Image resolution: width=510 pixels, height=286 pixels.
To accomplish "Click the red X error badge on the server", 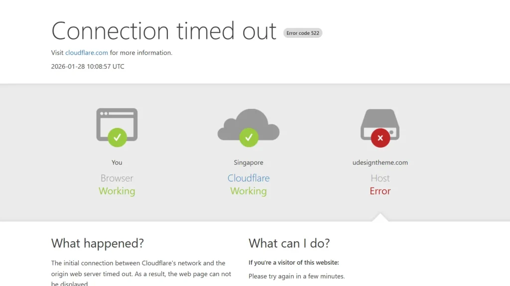I will (380, 138).
